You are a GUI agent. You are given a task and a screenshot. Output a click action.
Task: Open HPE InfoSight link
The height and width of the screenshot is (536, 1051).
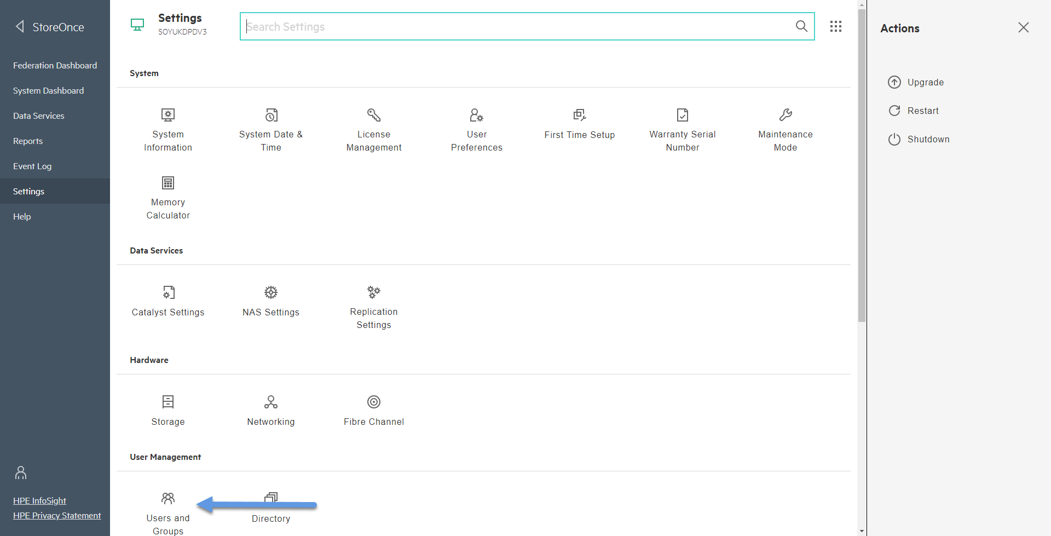click(x=39, y=500)
